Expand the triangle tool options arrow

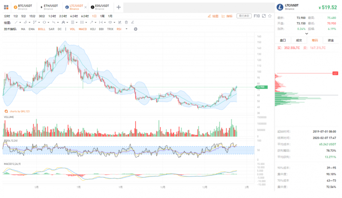coord(39,22)
